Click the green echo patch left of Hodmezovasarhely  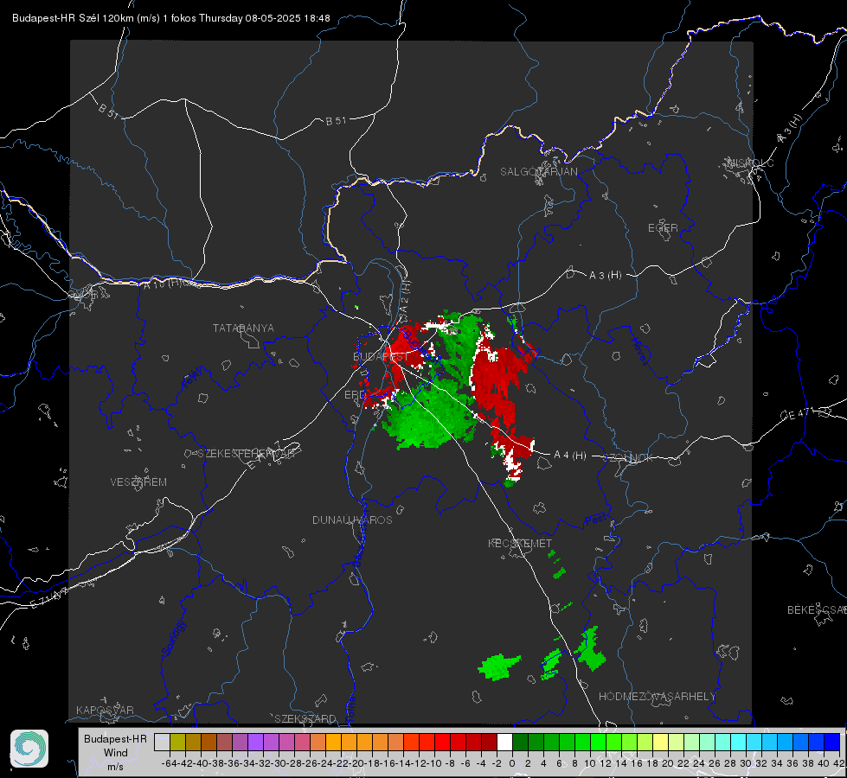498,666
